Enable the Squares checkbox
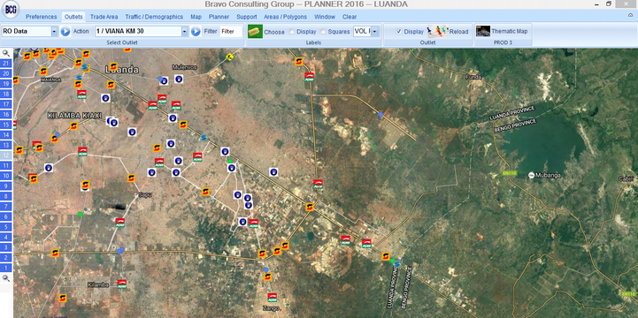The image size is (638, 318). point(324,31)
